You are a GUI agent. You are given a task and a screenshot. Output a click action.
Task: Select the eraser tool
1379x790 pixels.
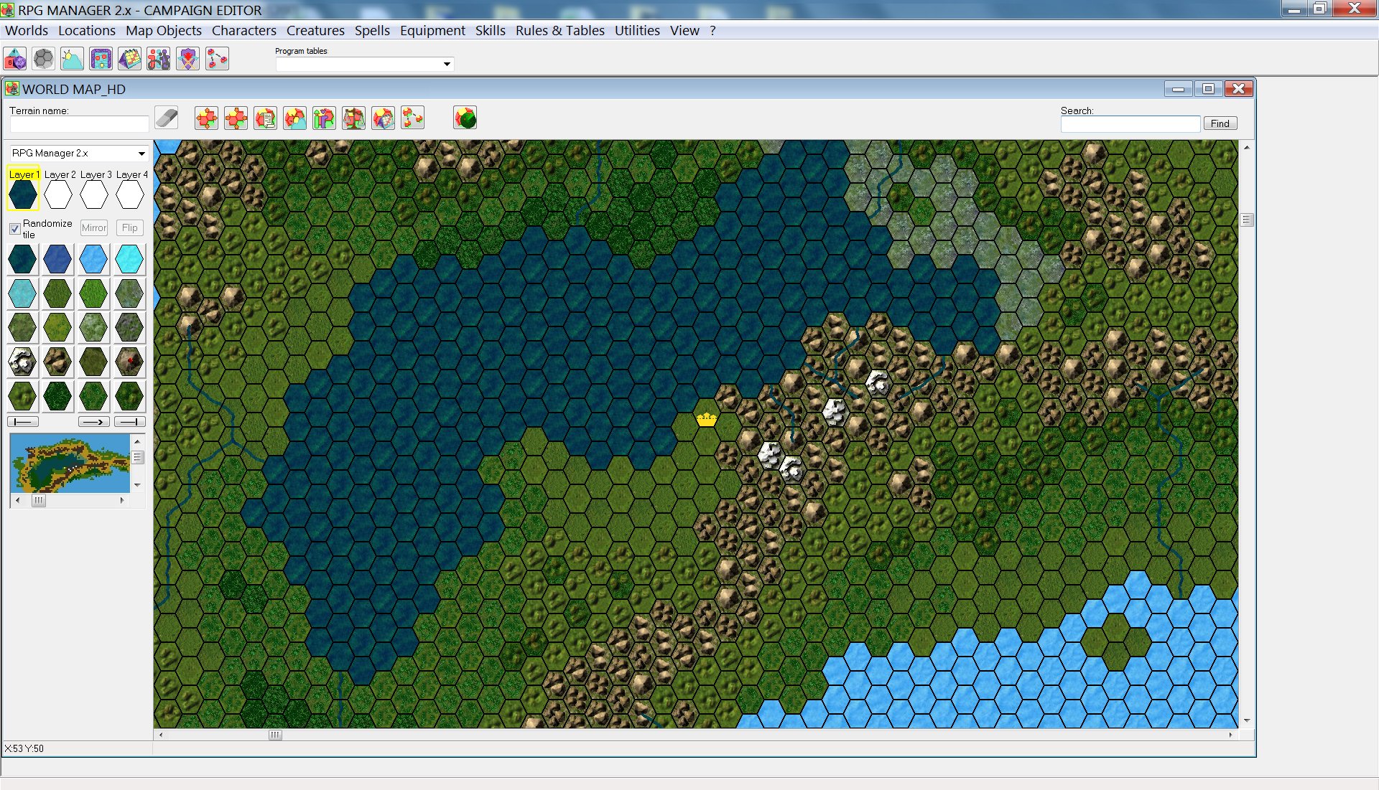click(x=167, y=118)
